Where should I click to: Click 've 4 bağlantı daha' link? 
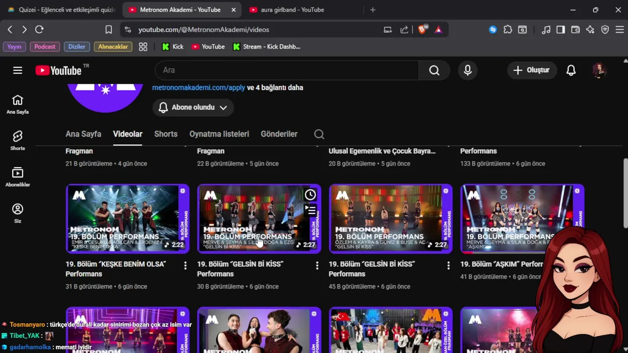pos(275,88)
